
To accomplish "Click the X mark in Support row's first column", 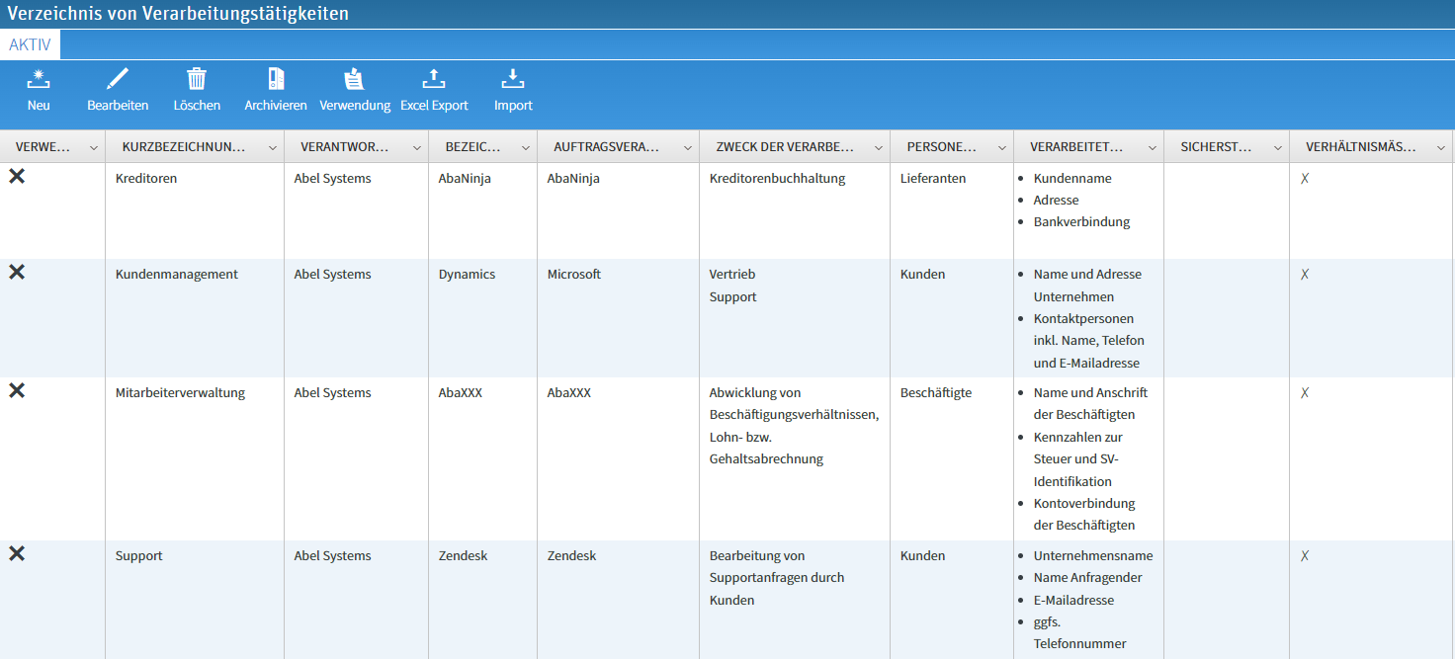I will [x=17, y=553].
